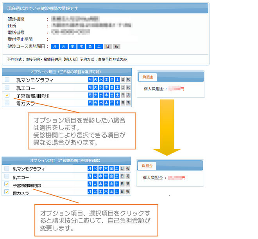Click the lower 胃カメラ option label
The height and width of the screenshot is (239, 258).
coord(21,193)
